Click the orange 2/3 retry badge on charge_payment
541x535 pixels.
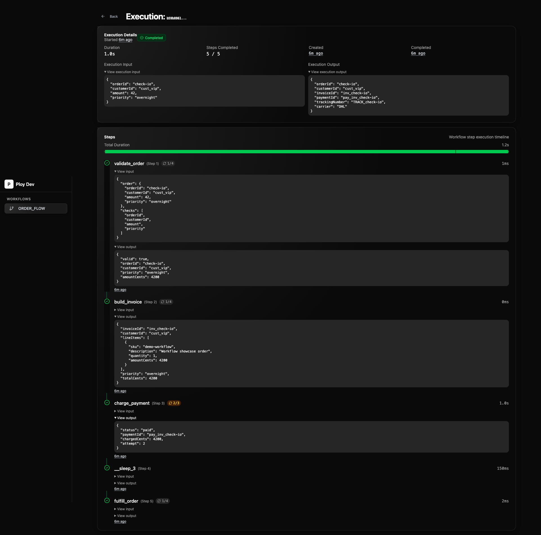click(174, 403)
